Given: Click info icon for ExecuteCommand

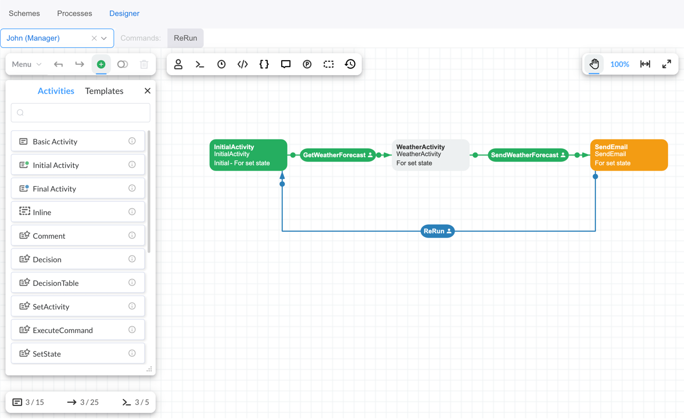Looking at the screenshot, I should click(x=132, y=330).
